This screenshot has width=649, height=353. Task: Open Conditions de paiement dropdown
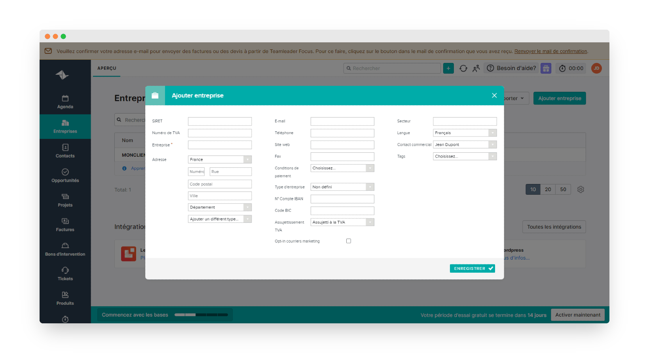[342, 168]
